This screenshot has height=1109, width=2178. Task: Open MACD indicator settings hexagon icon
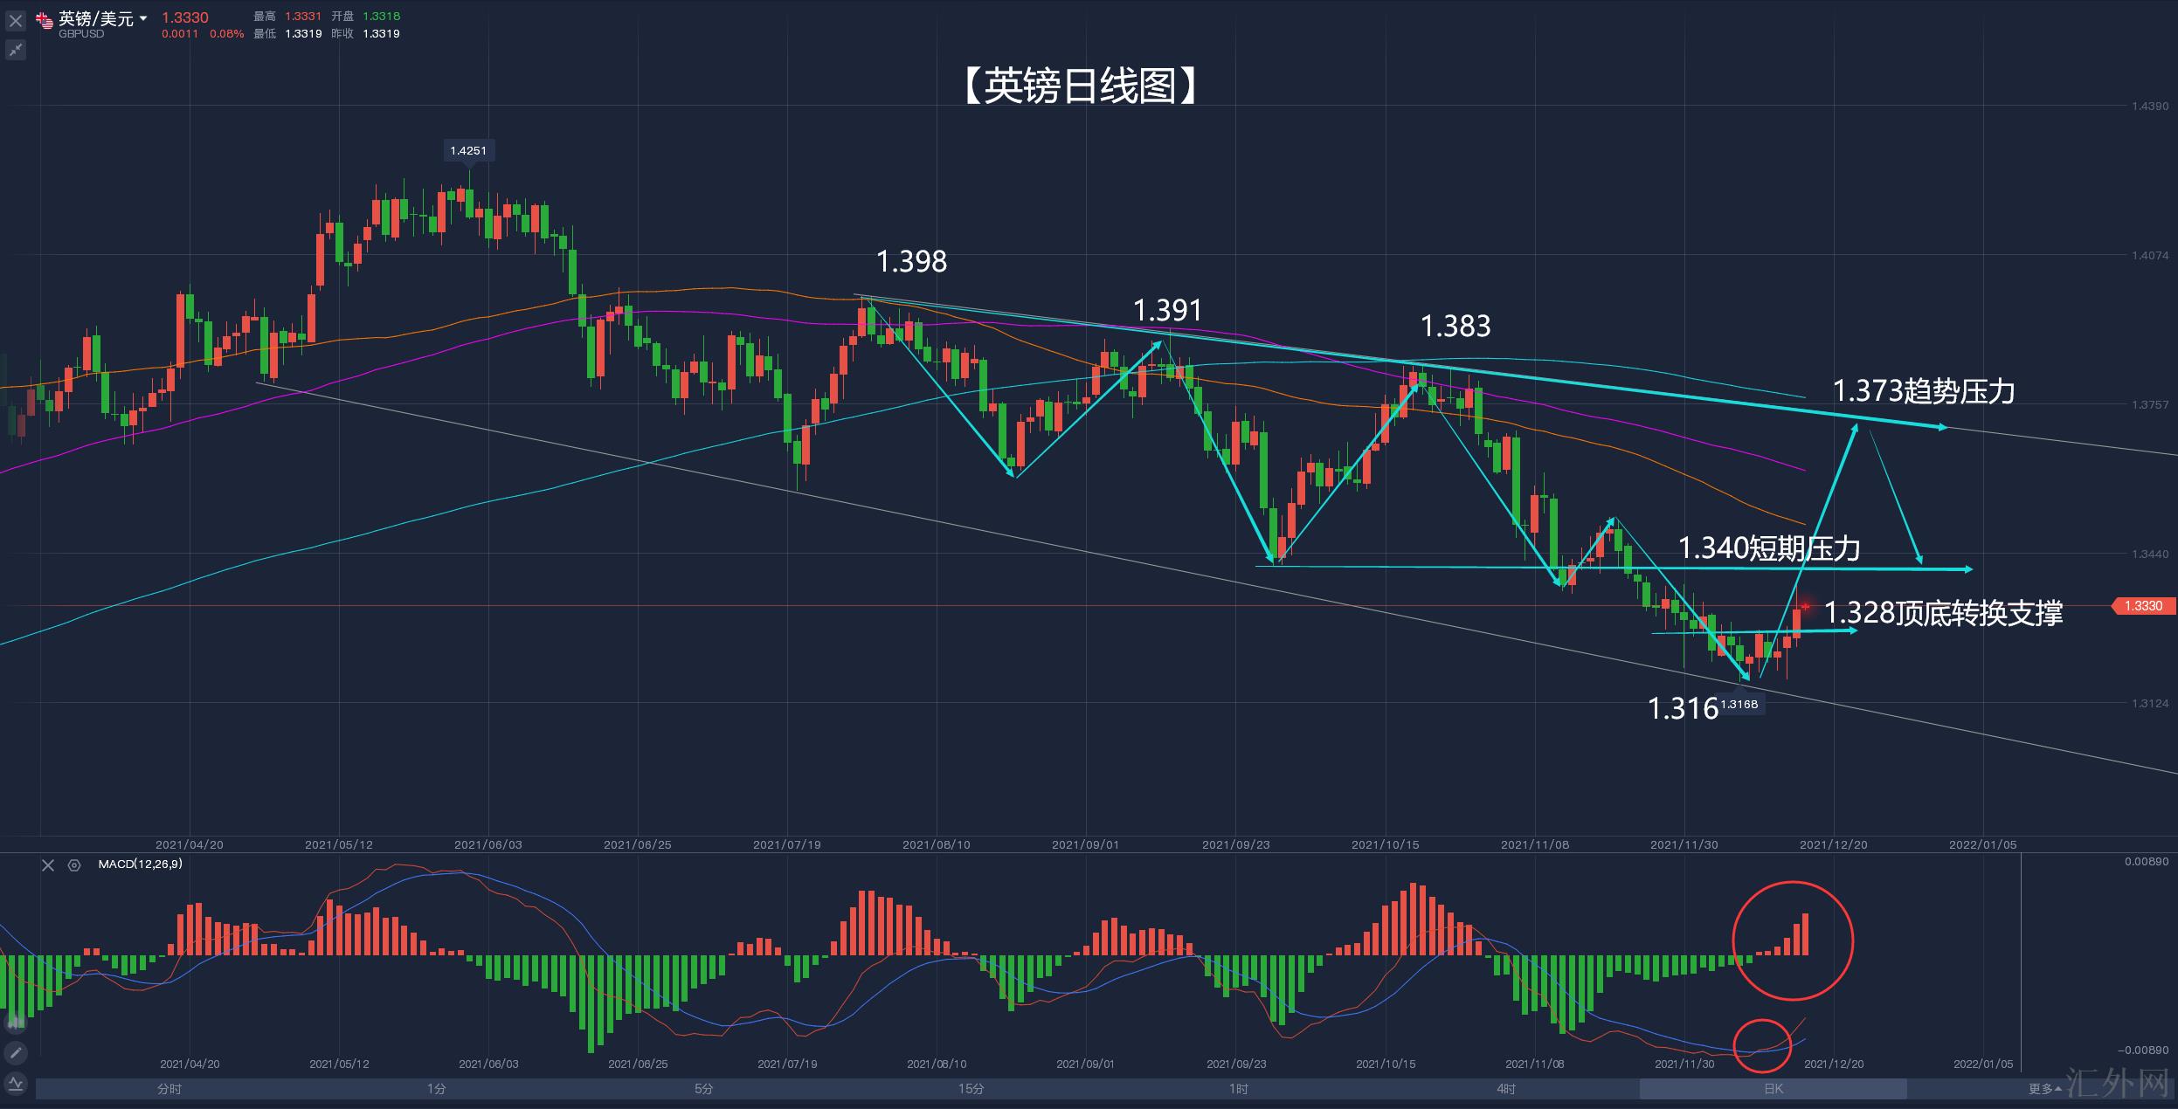click(74, 865)
